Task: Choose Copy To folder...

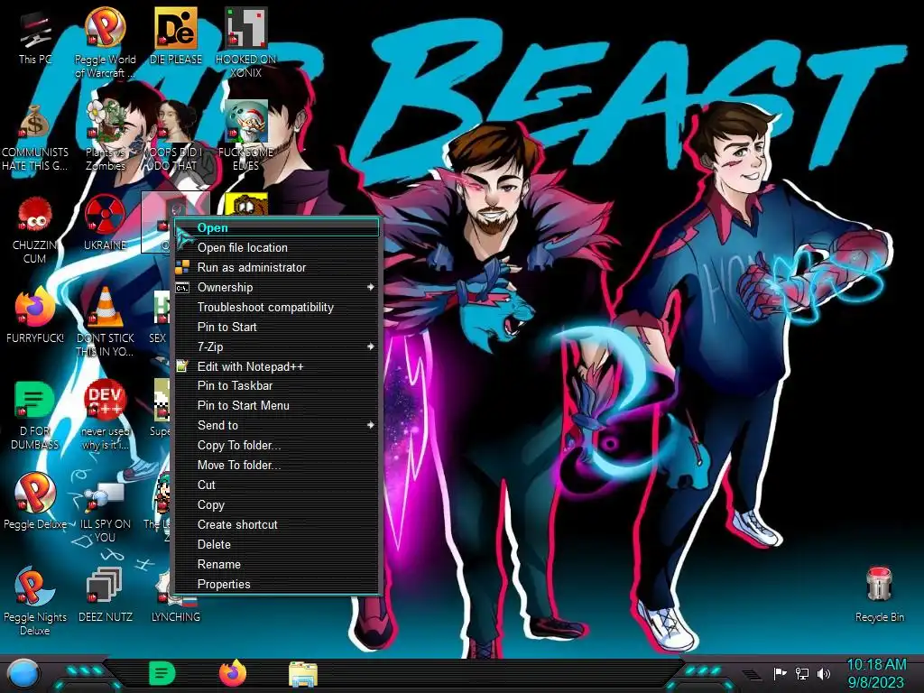Action: point(276,445)
